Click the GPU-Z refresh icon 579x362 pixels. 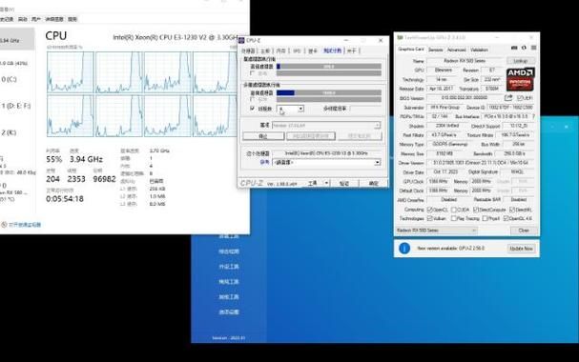pyautogui.click(x=524, y=48)
